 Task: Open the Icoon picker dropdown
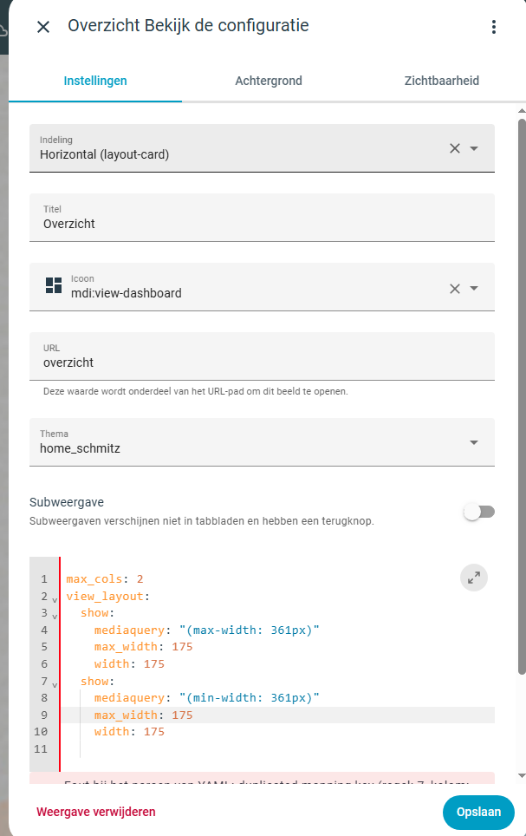474,288
